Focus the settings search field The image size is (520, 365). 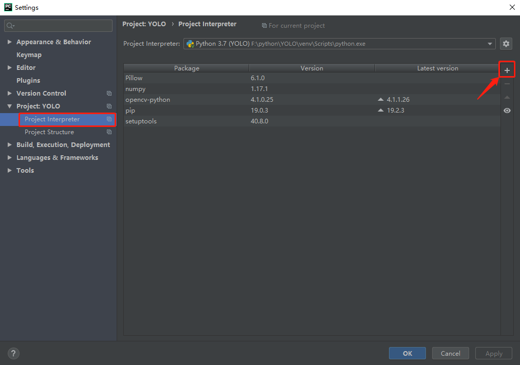(x=58, y=26)
